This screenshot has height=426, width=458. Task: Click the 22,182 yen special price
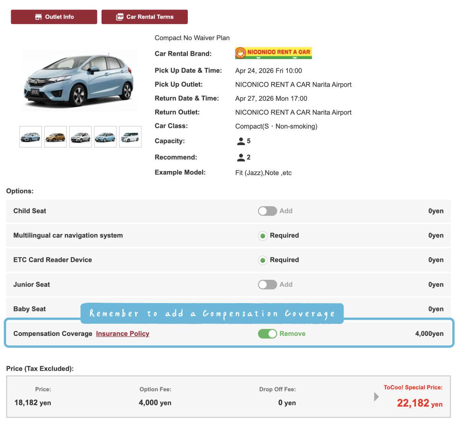click(x=420, y=403)
